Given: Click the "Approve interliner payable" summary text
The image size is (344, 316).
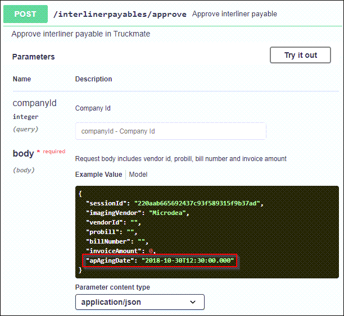Looking at the screenshot, I should click(x=234, y=14).
